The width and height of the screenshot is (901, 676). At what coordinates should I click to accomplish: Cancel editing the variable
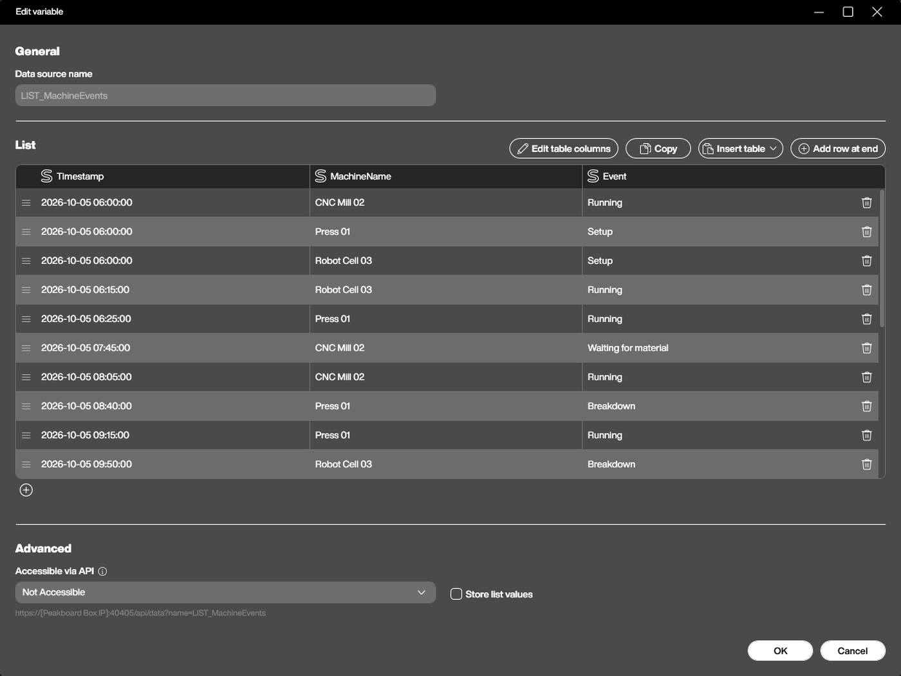pyautogui.click(x=853, y=651)
